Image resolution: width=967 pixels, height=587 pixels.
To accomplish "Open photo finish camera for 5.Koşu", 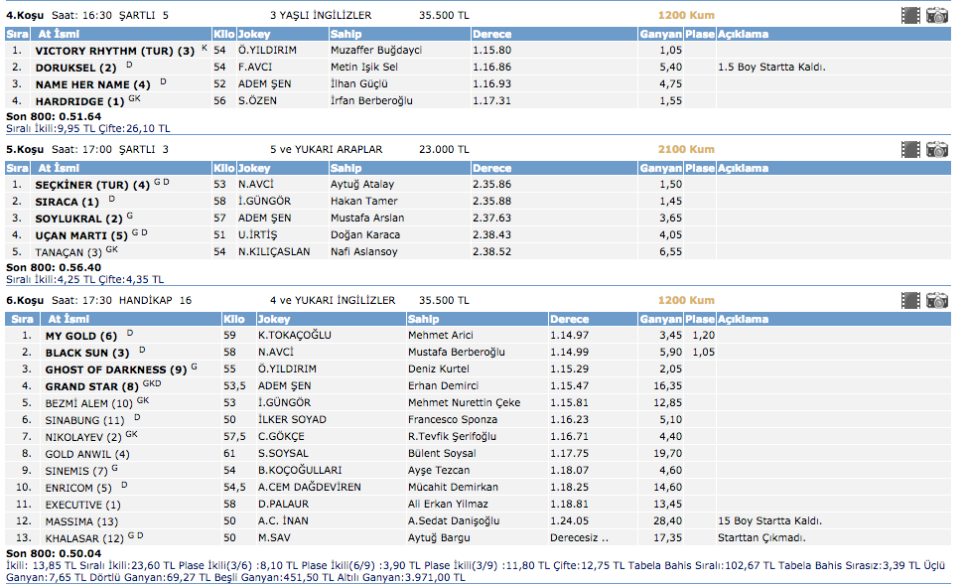I will [x=936, y=149].
